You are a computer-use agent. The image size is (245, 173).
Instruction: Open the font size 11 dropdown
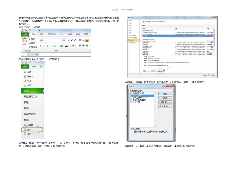click(x=69, y=40)
